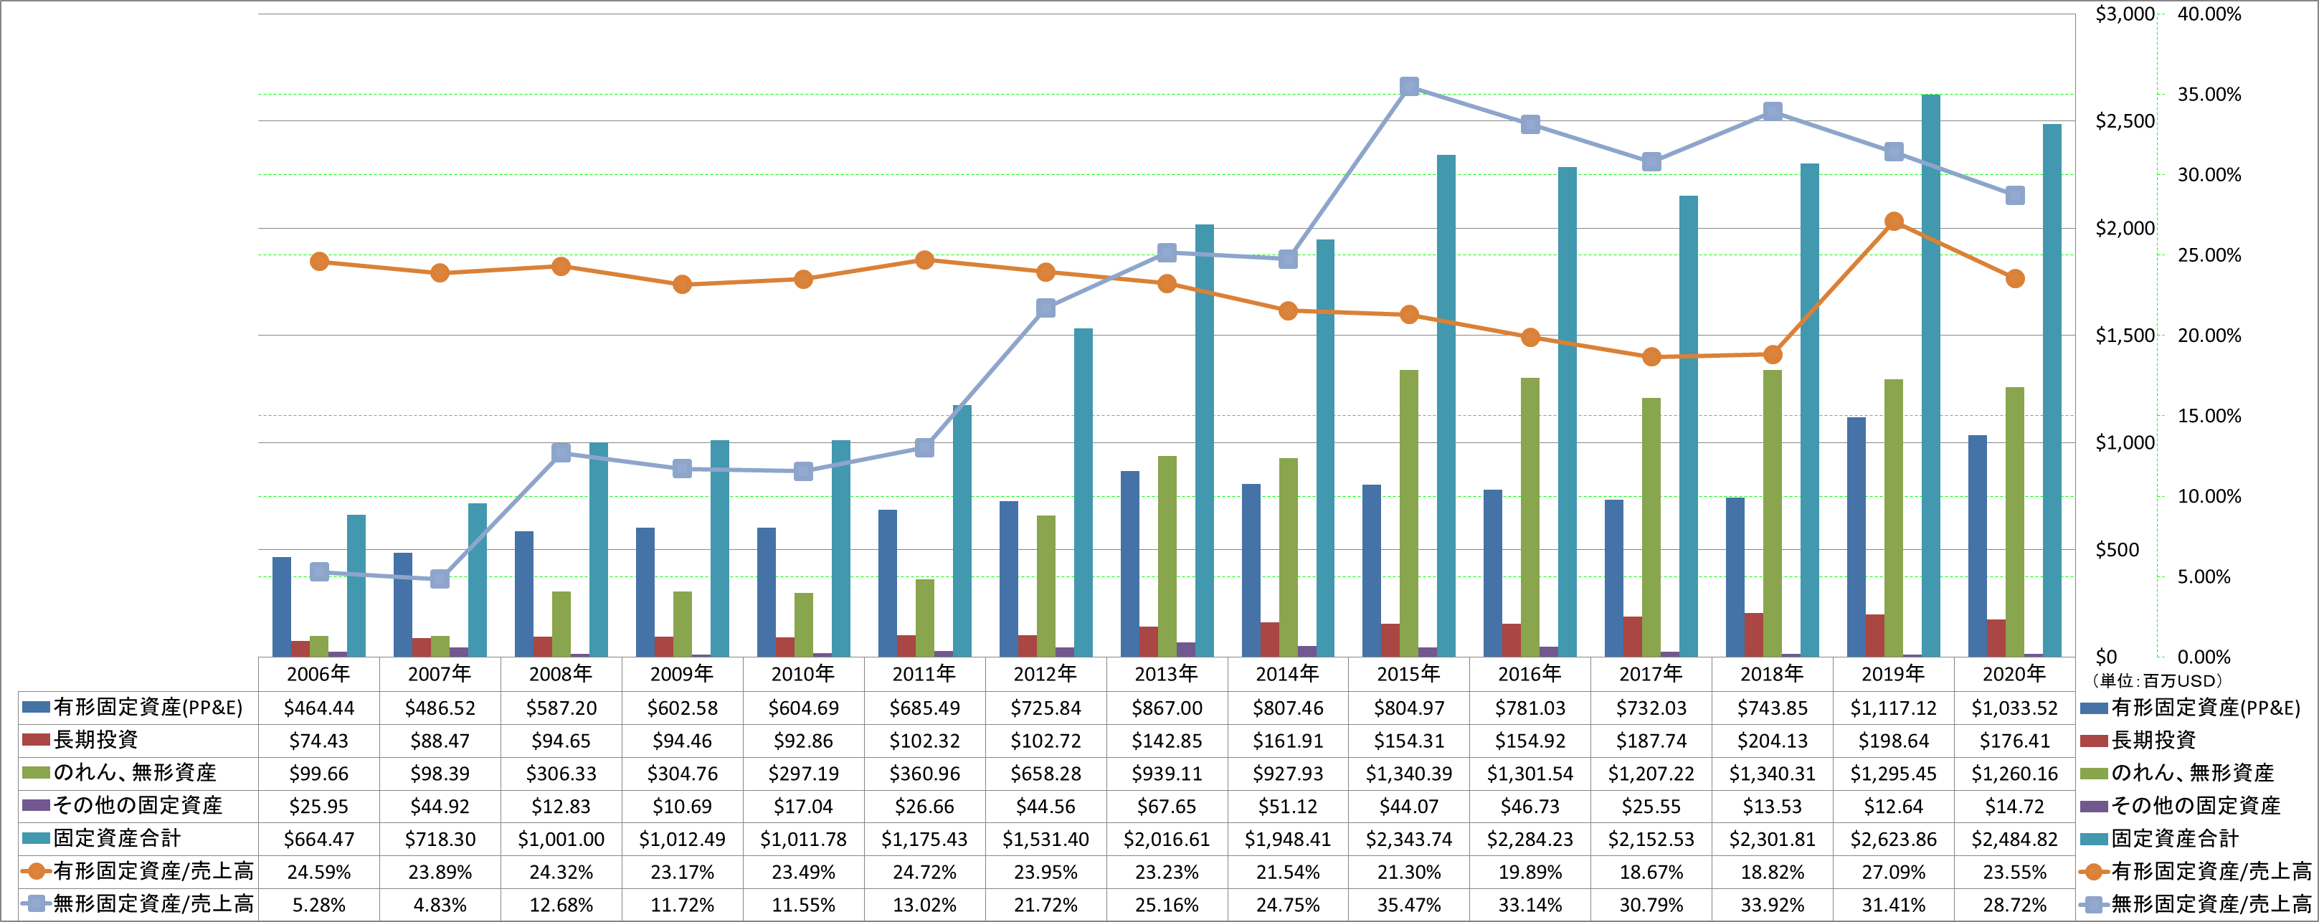This screenshot has height=922, width=2319.
Task: Select the 28.72% ratio cell
Action: [x=2015, y=905]
